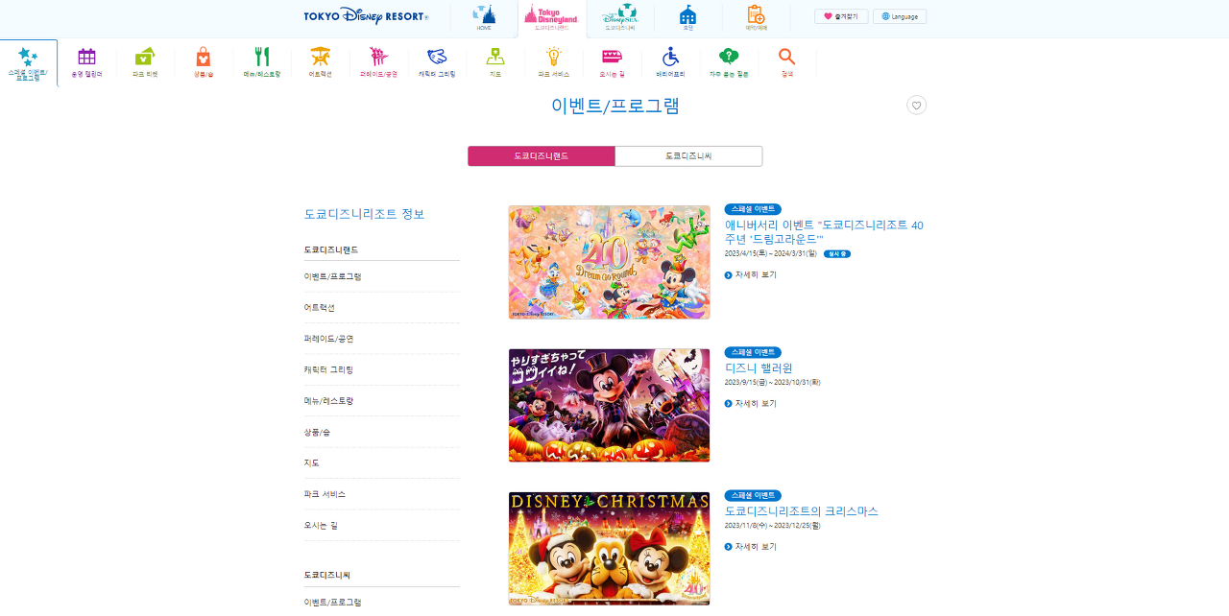Toggle the heart favorite next to 이벤트/프로그램 title
The width and height of the screenshot is (1229, 616).
pyautogui.click(x=917, y=106)
